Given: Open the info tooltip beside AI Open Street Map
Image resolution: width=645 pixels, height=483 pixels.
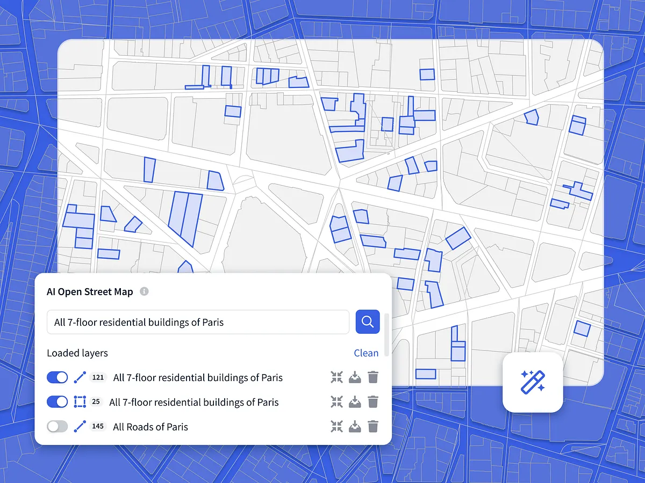Looking at the screenshot, I should (144, 291).
